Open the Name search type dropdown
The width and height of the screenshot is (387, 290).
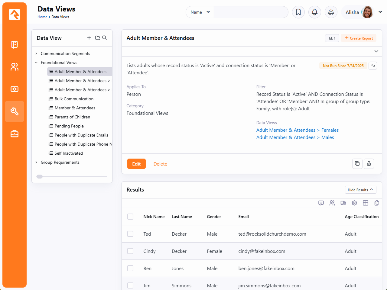coord(200,12)
